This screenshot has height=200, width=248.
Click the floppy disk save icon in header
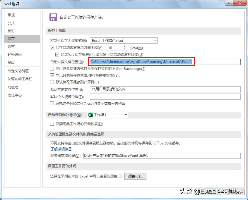coord(53,17)
